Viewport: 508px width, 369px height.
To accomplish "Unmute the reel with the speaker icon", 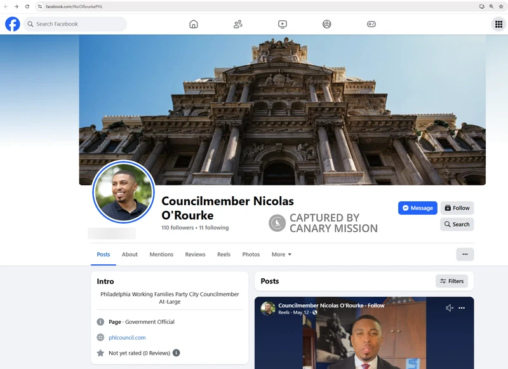I will point(450,308).
